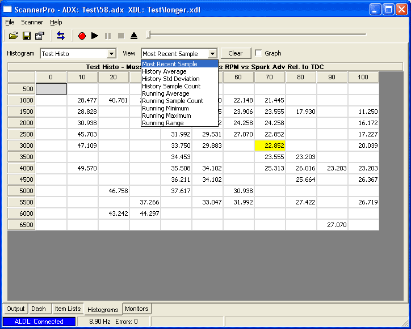Open the properties settings icon
The image size is (411, 329).
point(40,36)
